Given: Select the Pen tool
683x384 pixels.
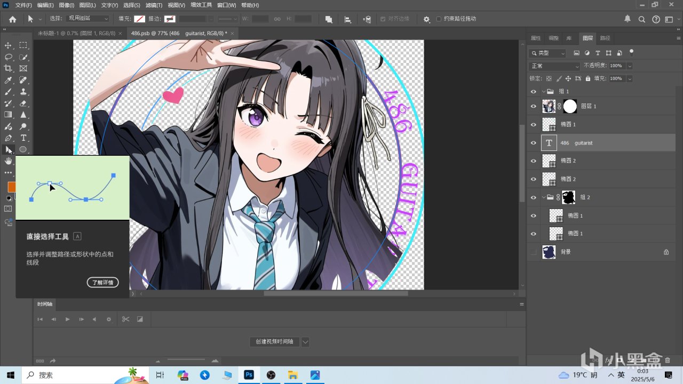Looking at the screenshot, I should pos(8,138).
